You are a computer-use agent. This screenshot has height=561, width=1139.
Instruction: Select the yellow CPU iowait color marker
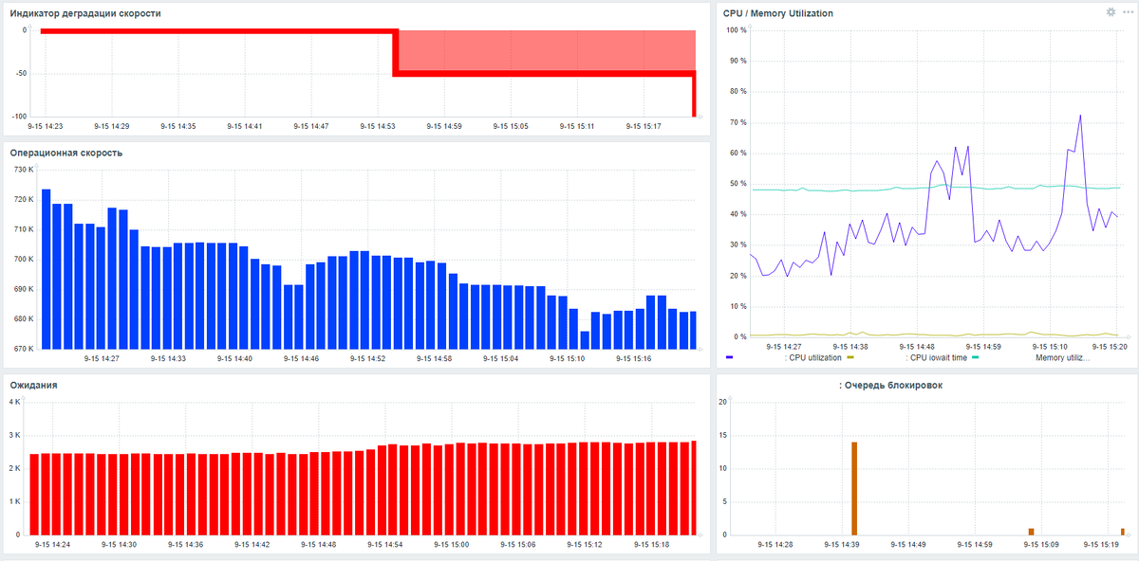[x=850, y=355]
